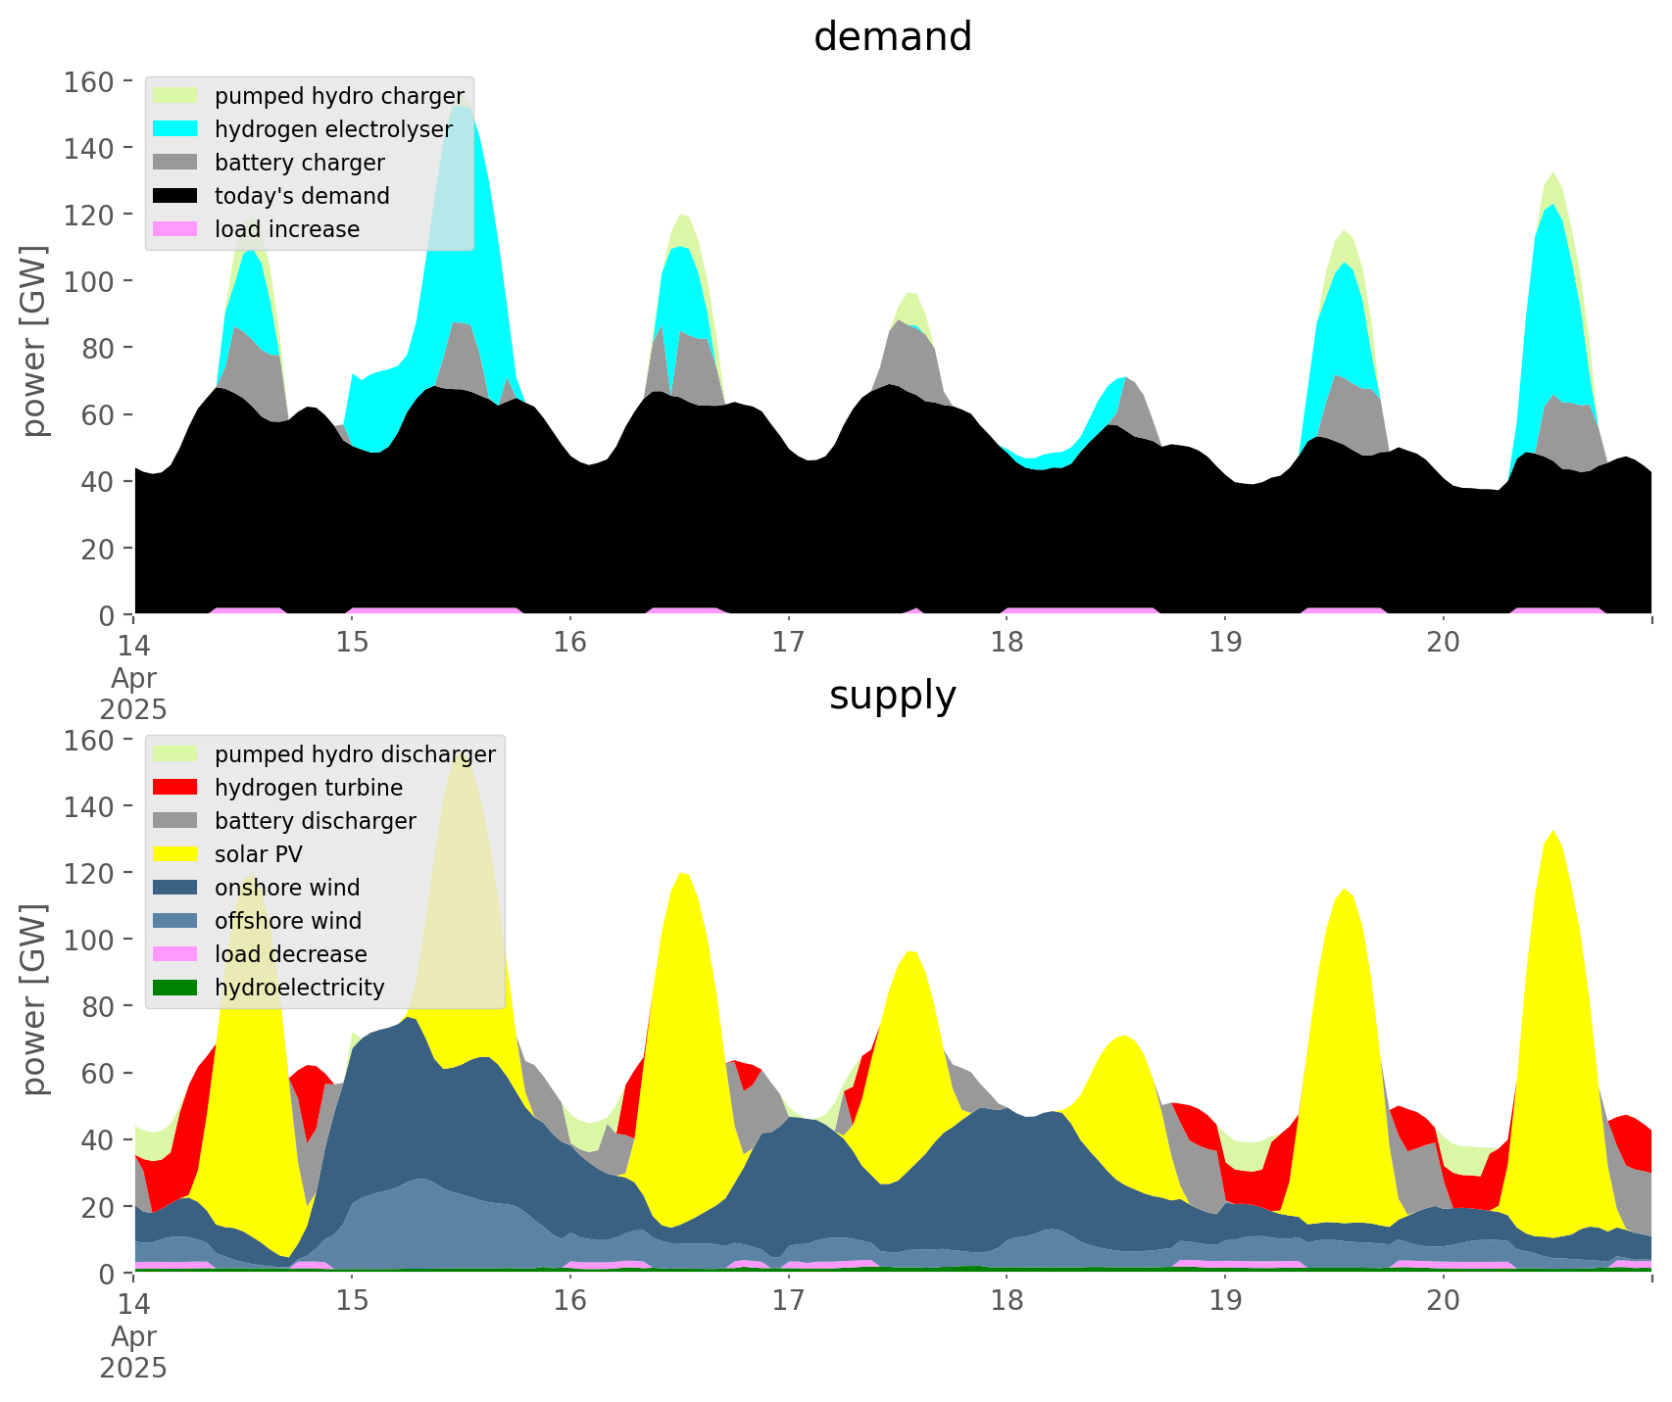This screenshot has height=1402, width=1672.
Task: Click 'load increase' legend label
Action: tap(287, 229)
